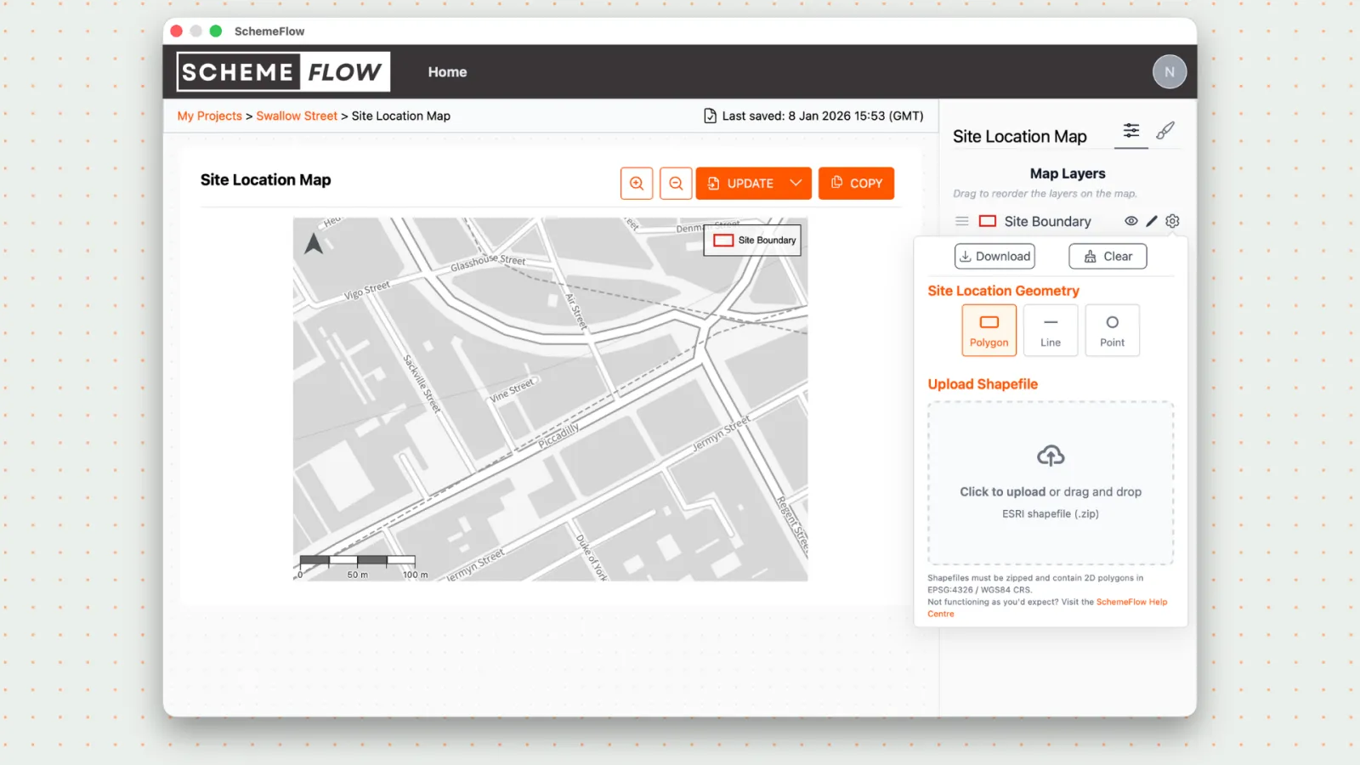Open Site Boundary gear settings
This screenshot has height=765, width=1360.
(x=1172, y=221)
